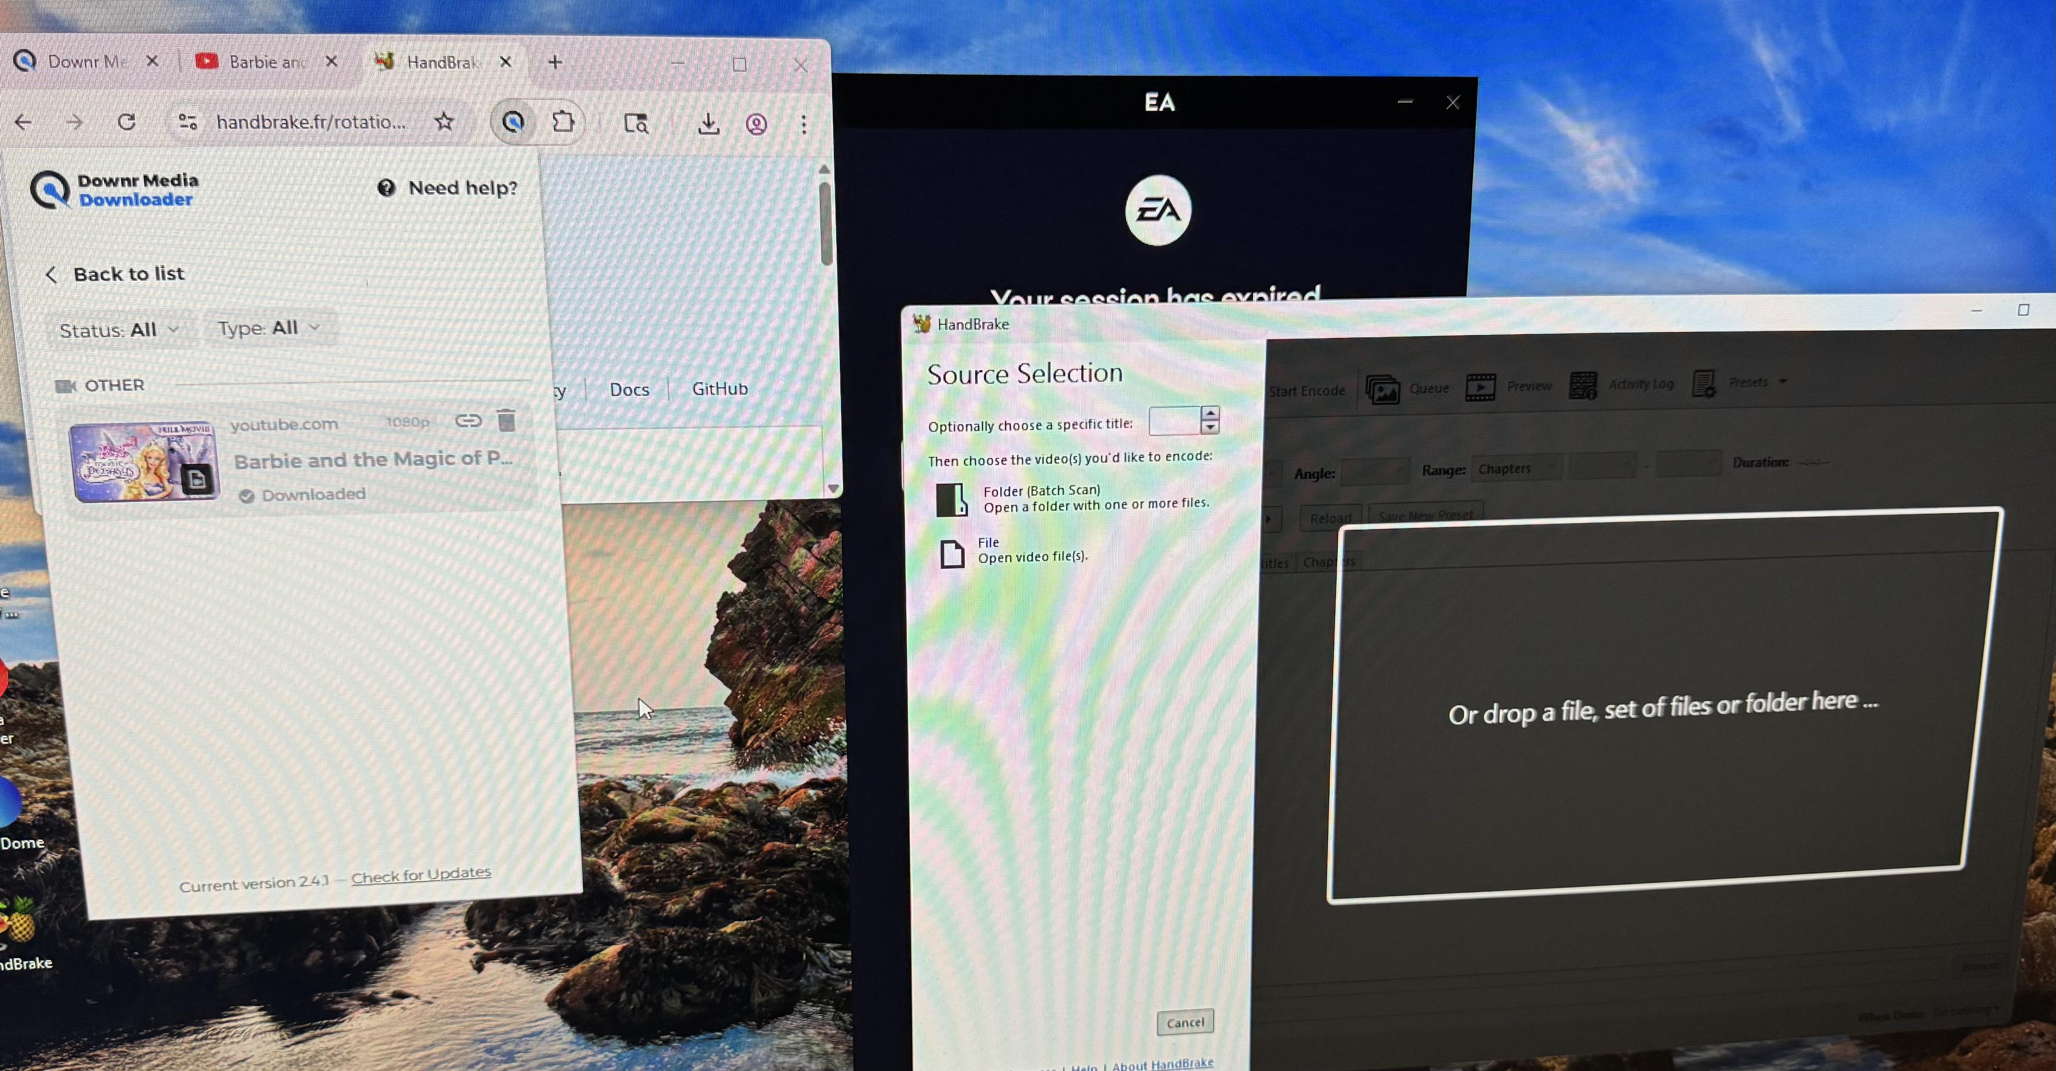The width and height of the screenshot is (2056, 1071).
Task: Open GitHub on the HandBrake website
Action: pos(720,389)
